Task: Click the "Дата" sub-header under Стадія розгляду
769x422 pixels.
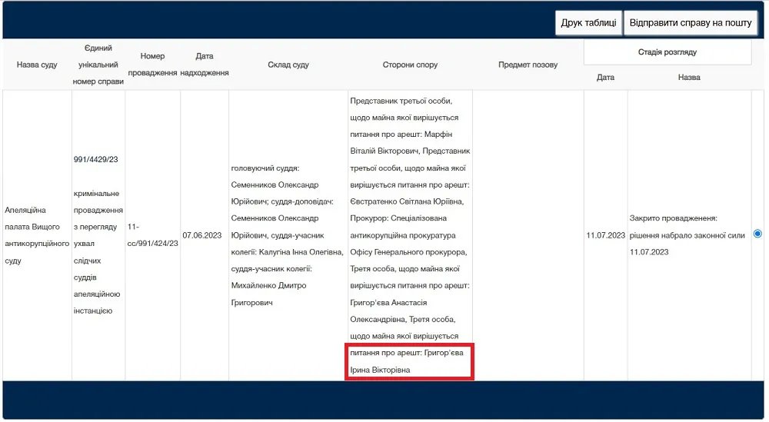Action: pos(605,78)
